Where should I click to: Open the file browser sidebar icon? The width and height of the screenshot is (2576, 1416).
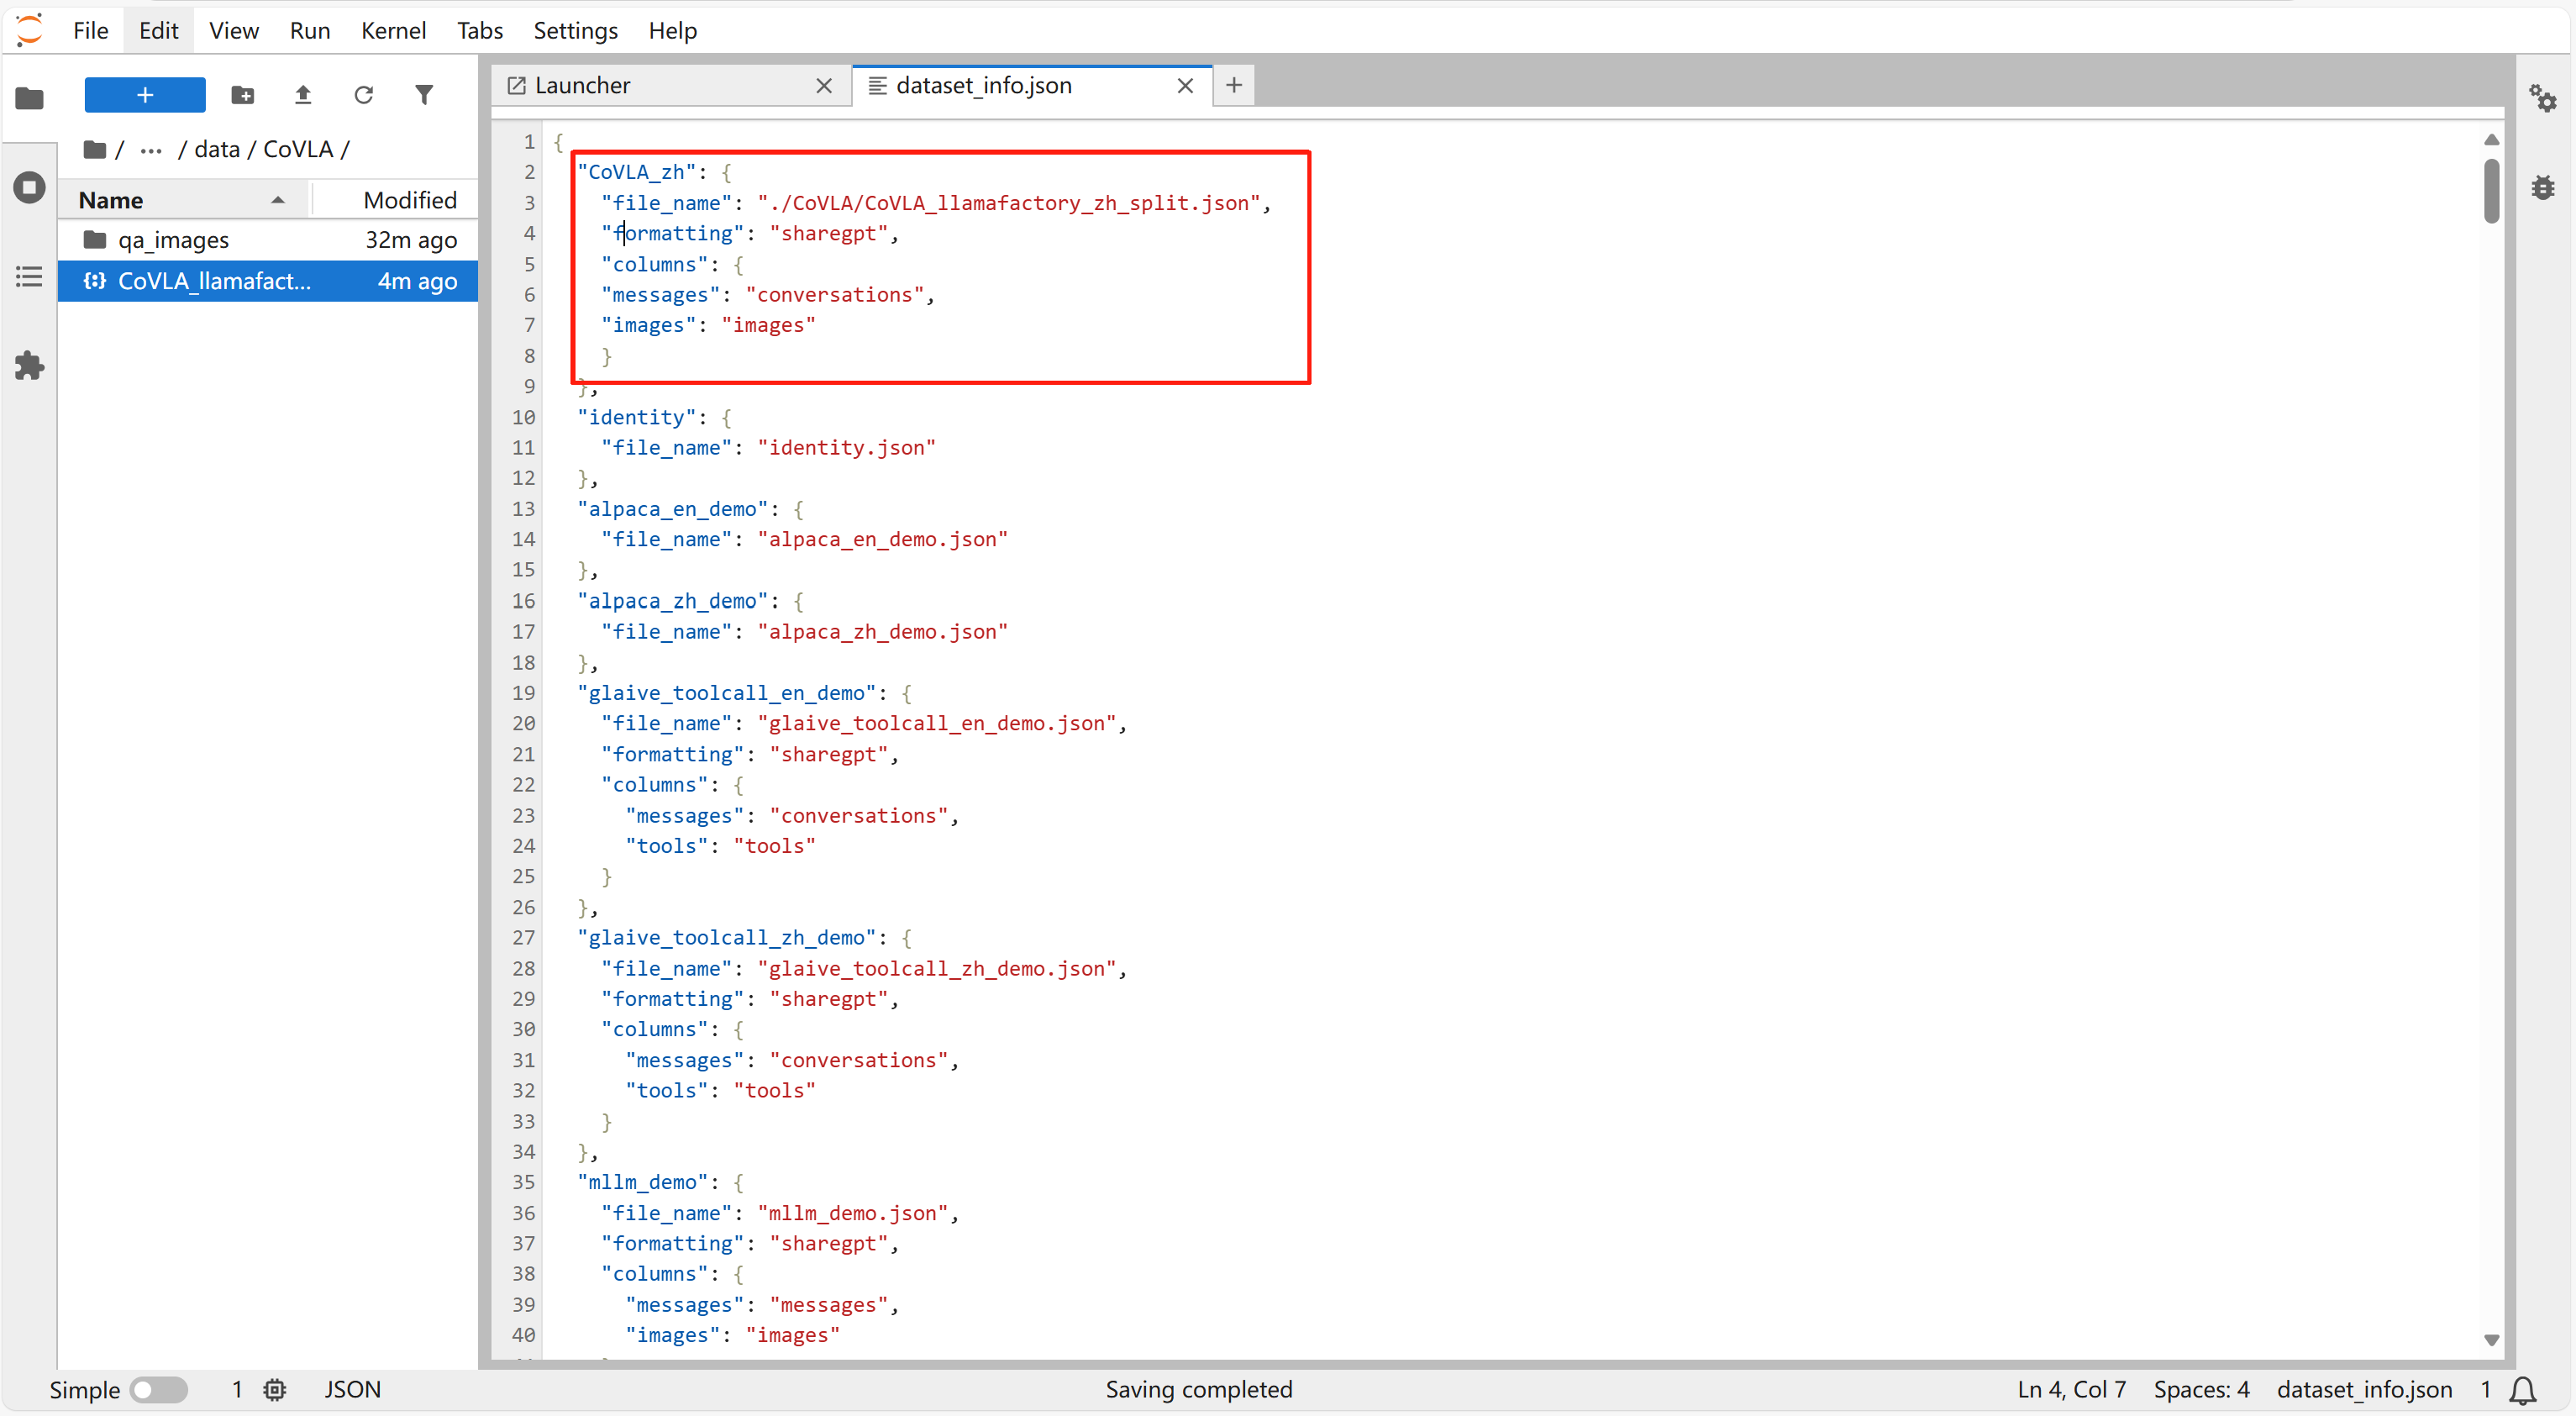pyautogui.click(x=30, y=98)
